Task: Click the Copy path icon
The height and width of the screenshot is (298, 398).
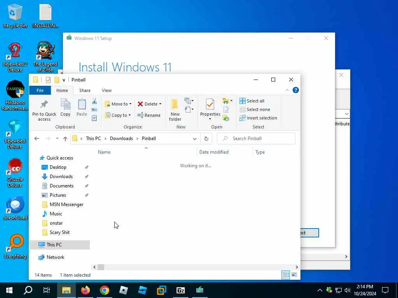Action: 94,110
